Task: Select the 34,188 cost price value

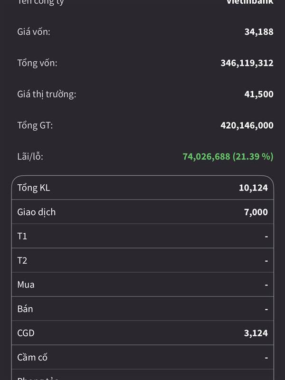Action: (259, 32)
